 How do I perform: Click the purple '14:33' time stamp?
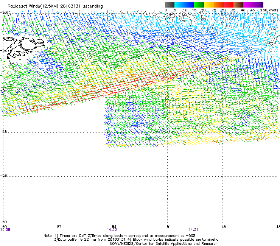(112, 230)
